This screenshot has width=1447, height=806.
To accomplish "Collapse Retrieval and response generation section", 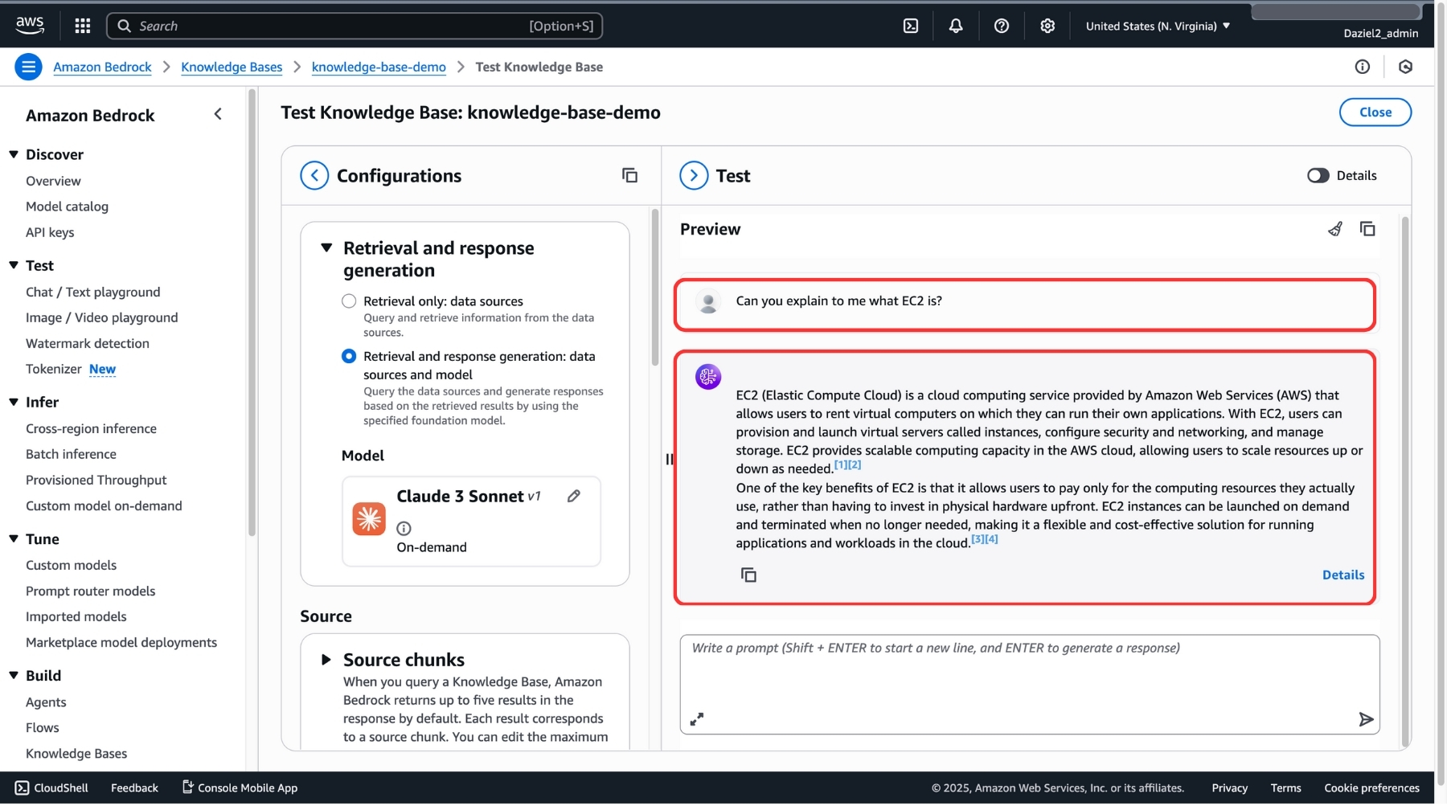I will (x=326, y=248).
